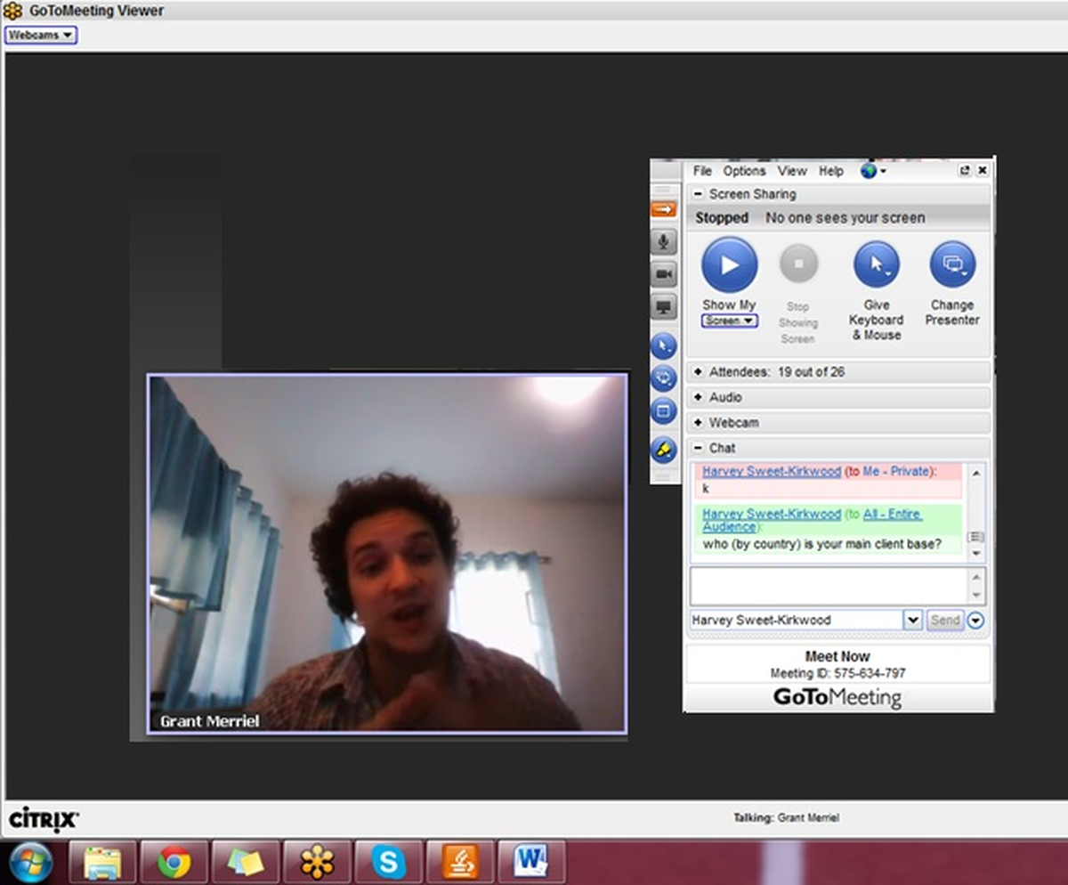Click the Grant Merriel webcam video feed
Viewport: 1068px width, 885px height.
click(x=387, y=554)
